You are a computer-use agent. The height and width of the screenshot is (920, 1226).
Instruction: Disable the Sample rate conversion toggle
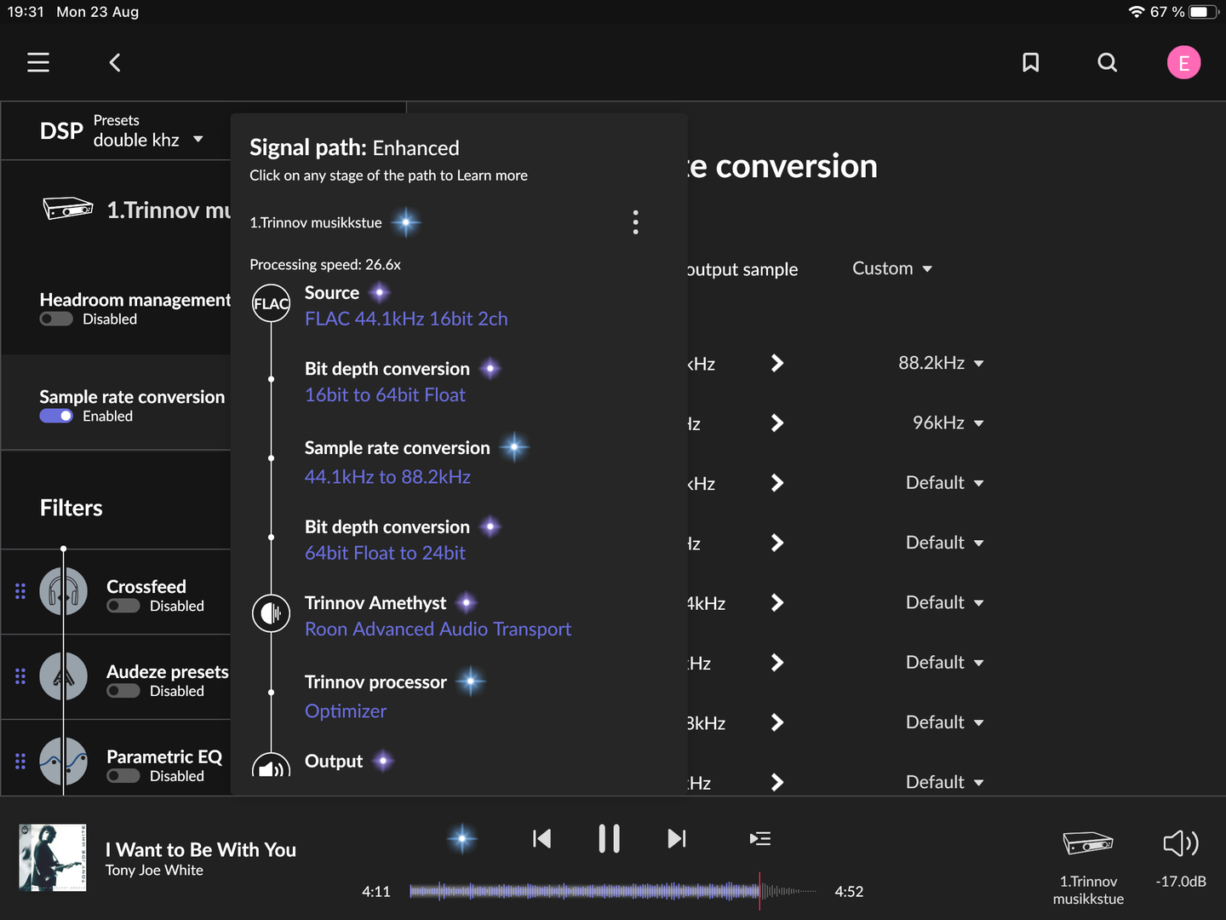click(56, 416)
